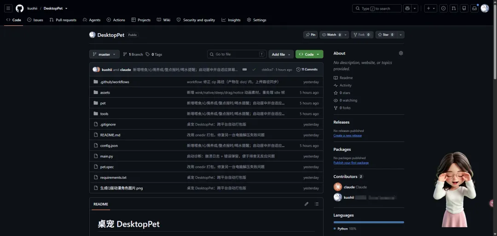Click Create a new release link
The image size is (497, 236).
pyautogui.click(x=347, y=136)
